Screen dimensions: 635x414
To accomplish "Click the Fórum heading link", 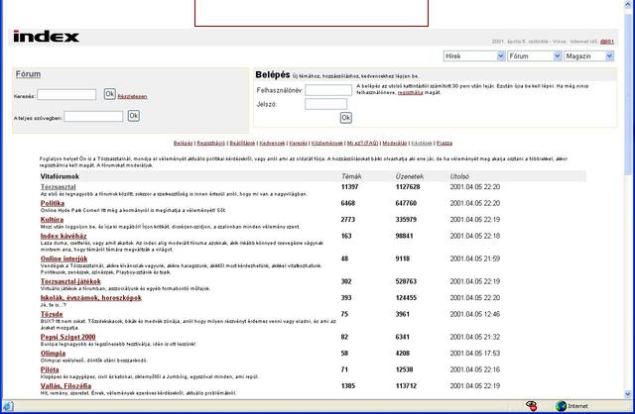I will tap(28, 74).
